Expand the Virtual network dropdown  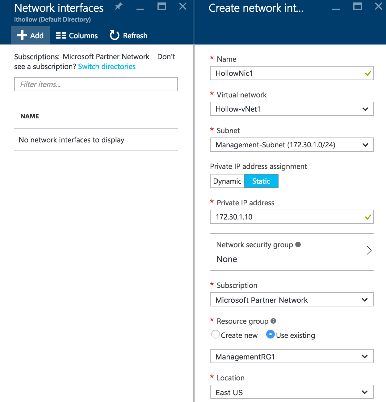pos(292,109)
